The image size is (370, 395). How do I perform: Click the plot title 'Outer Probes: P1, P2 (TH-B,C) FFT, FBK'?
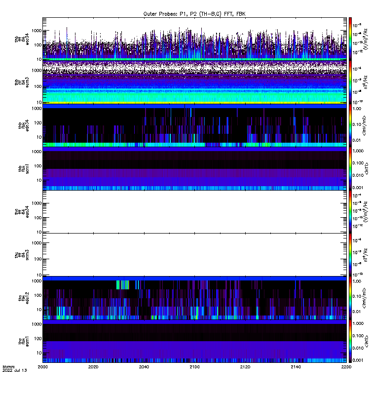click(x=194, y=14)
